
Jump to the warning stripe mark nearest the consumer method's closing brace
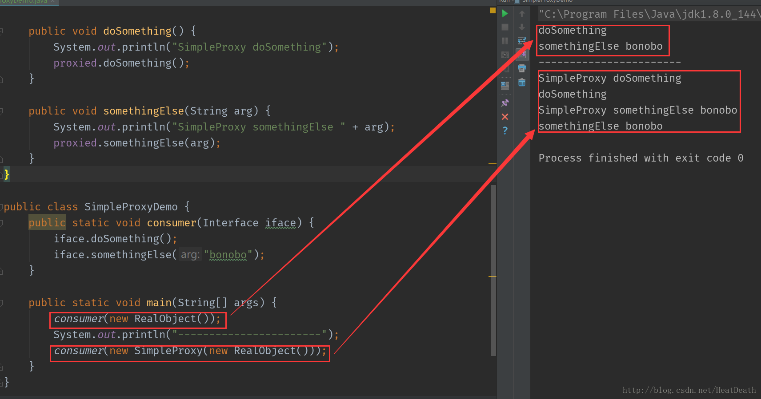[x=493, y=277]
